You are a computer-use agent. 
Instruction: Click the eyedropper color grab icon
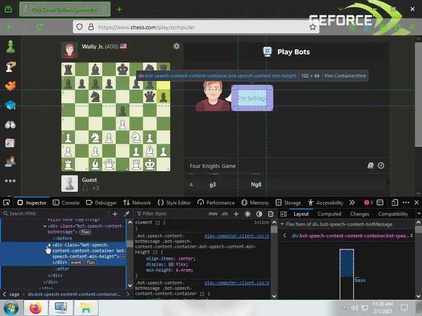(x=126, y=214)
